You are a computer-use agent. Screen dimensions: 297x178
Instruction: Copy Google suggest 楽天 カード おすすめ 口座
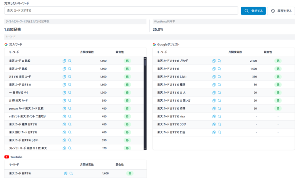(x=214, y=132)
